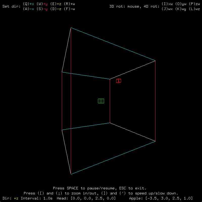Click the Head coordinates readout
The height and width of the screenshot is (202, 202).
tap(86, 198)
